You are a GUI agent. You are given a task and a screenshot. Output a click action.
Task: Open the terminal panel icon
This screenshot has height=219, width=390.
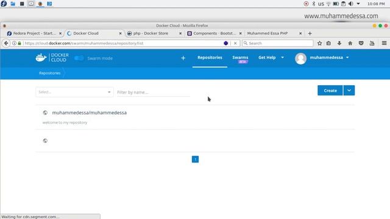pyautogui.click(x=22, y=4)
